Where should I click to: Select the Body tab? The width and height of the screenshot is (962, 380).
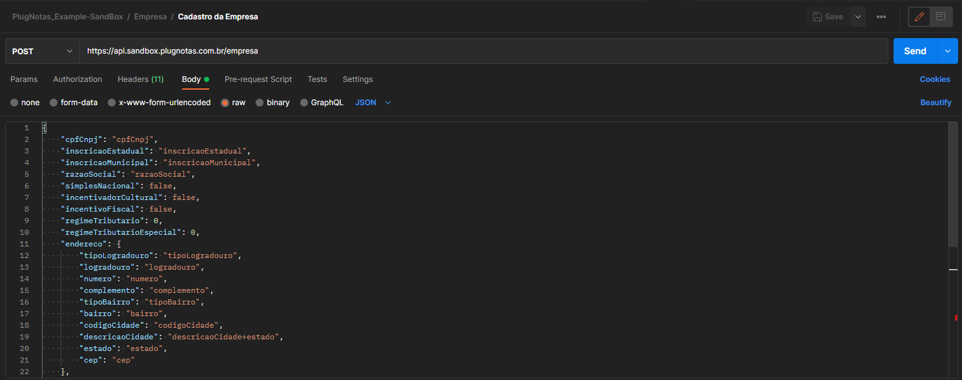click(195, 79)
